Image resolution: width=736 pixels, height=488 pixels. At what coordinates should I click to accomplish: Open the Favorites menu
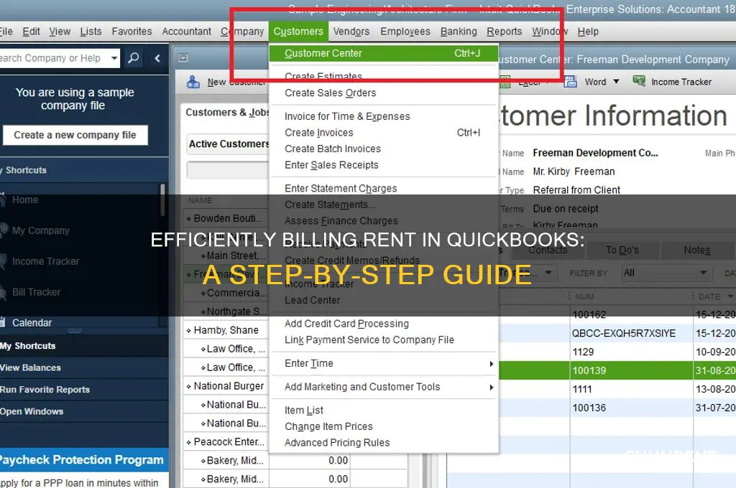pos(132,32)
